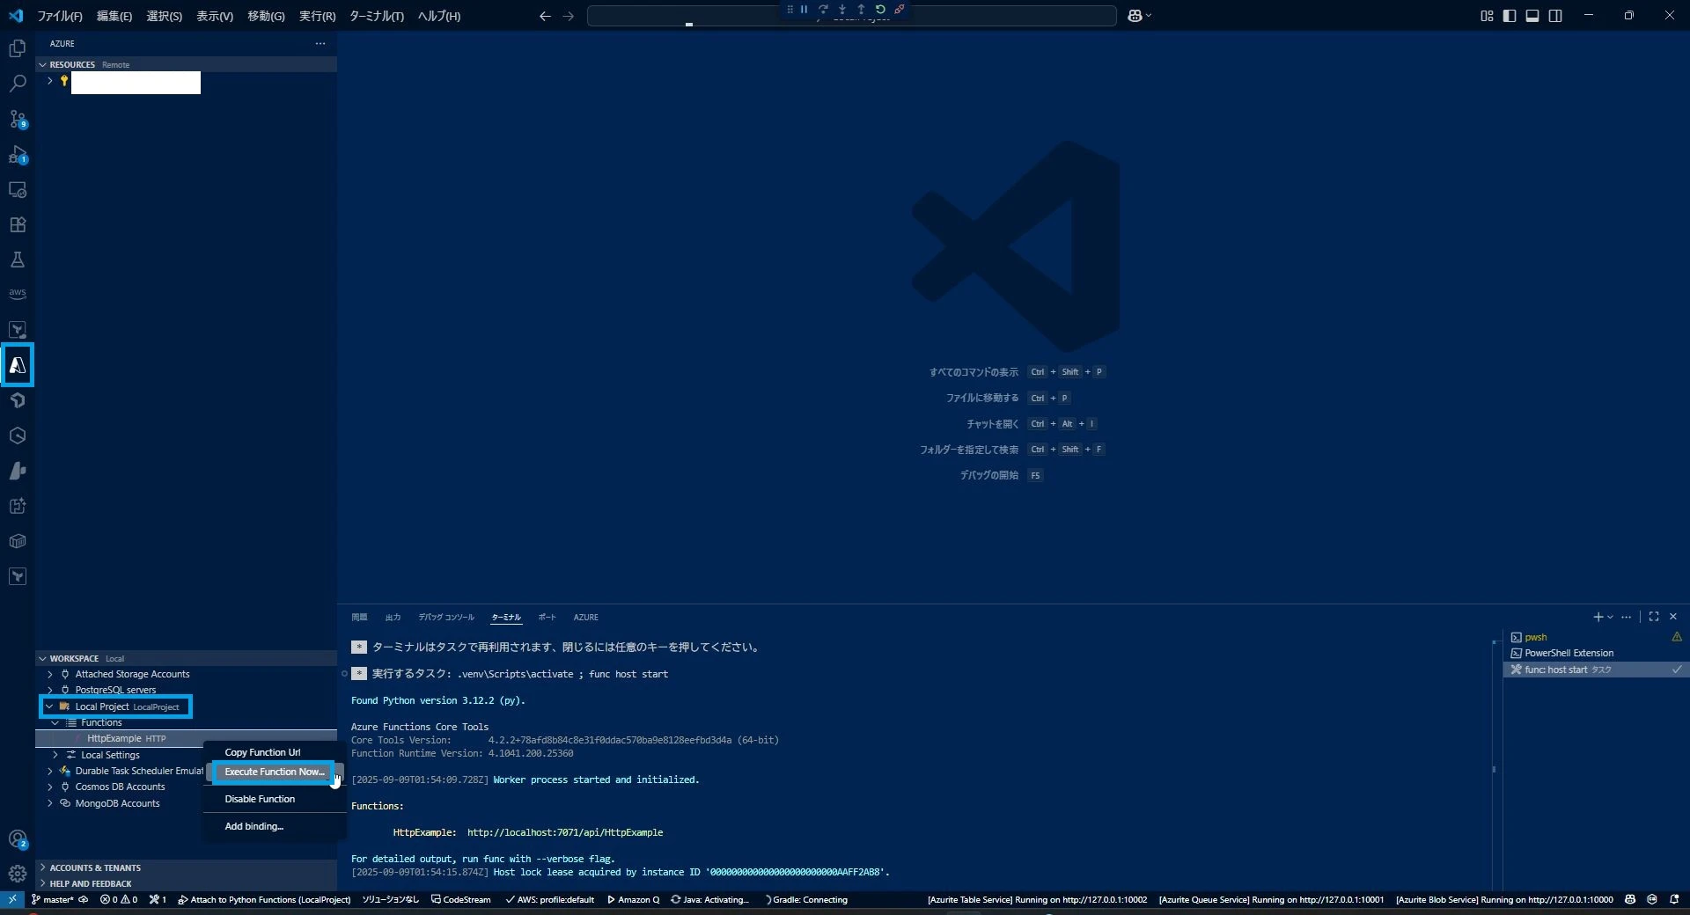Open the Extensions view

point(17,224)
